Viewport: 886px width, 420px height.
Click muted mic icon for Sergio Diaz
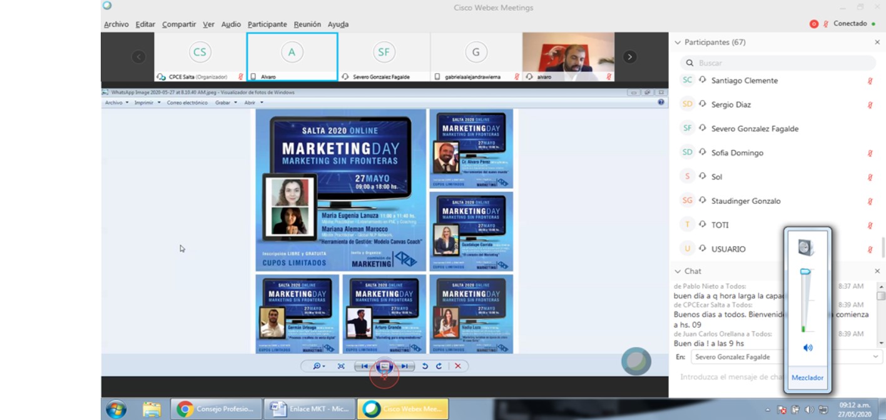click(870, 105)
